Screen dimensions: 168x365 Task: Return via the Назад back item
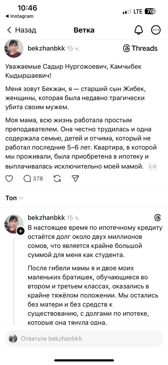(21, 30)
